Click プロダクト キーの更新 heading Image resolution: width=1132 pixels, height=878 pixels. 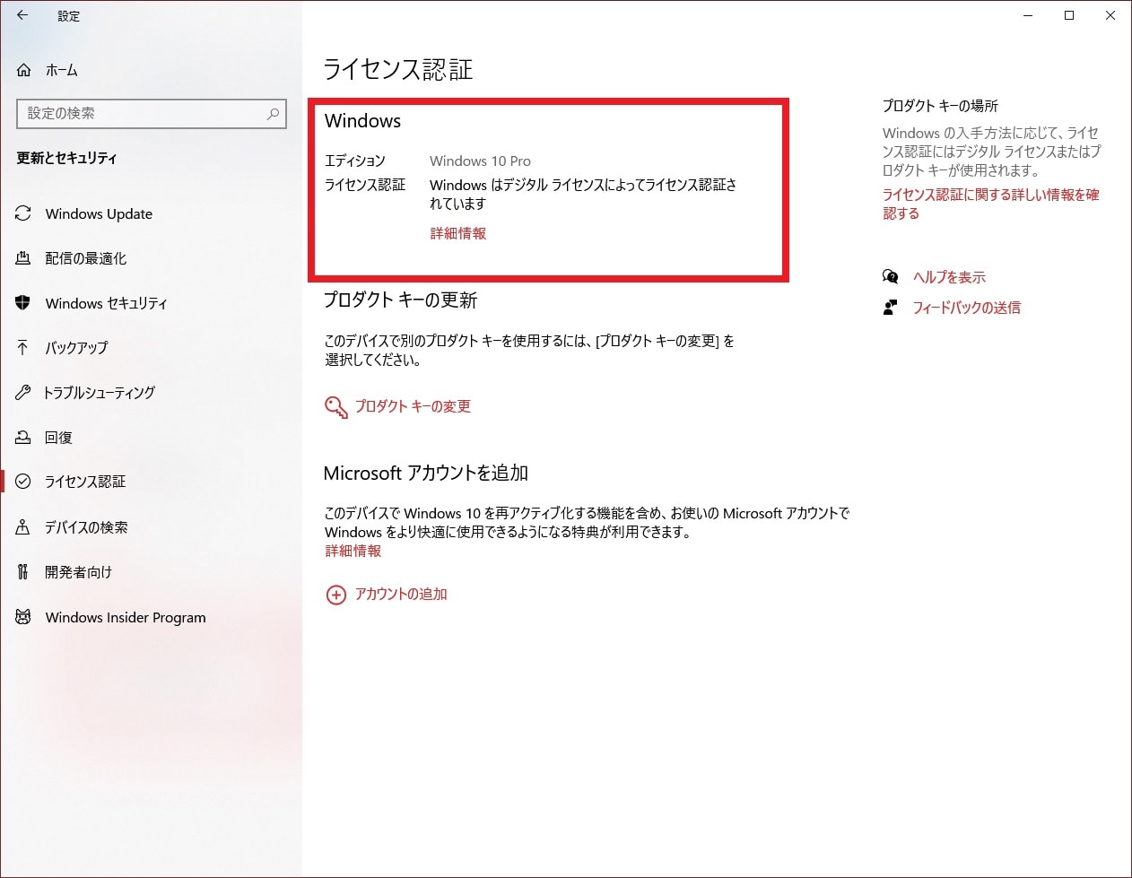[x=400, y=300]
